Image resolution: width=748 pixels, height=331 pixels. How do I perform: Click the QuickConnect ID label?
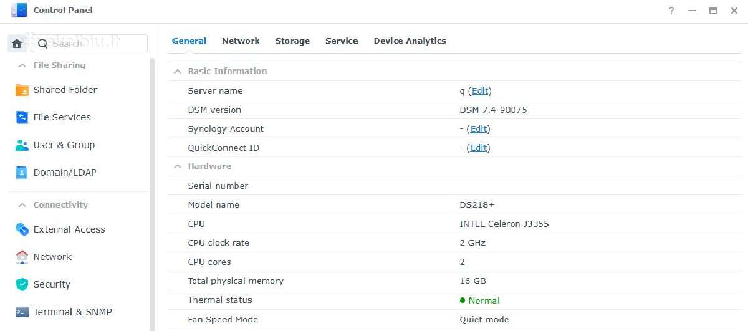[223, 148]
